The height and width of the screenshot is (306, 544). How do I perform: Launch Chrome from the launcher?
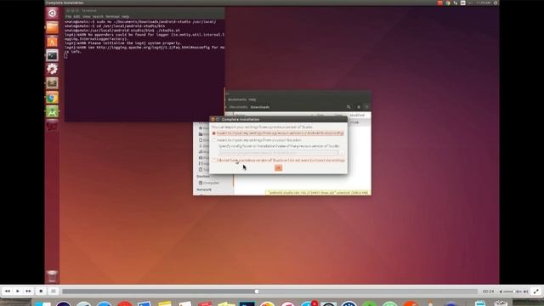[x=52, y=98]
